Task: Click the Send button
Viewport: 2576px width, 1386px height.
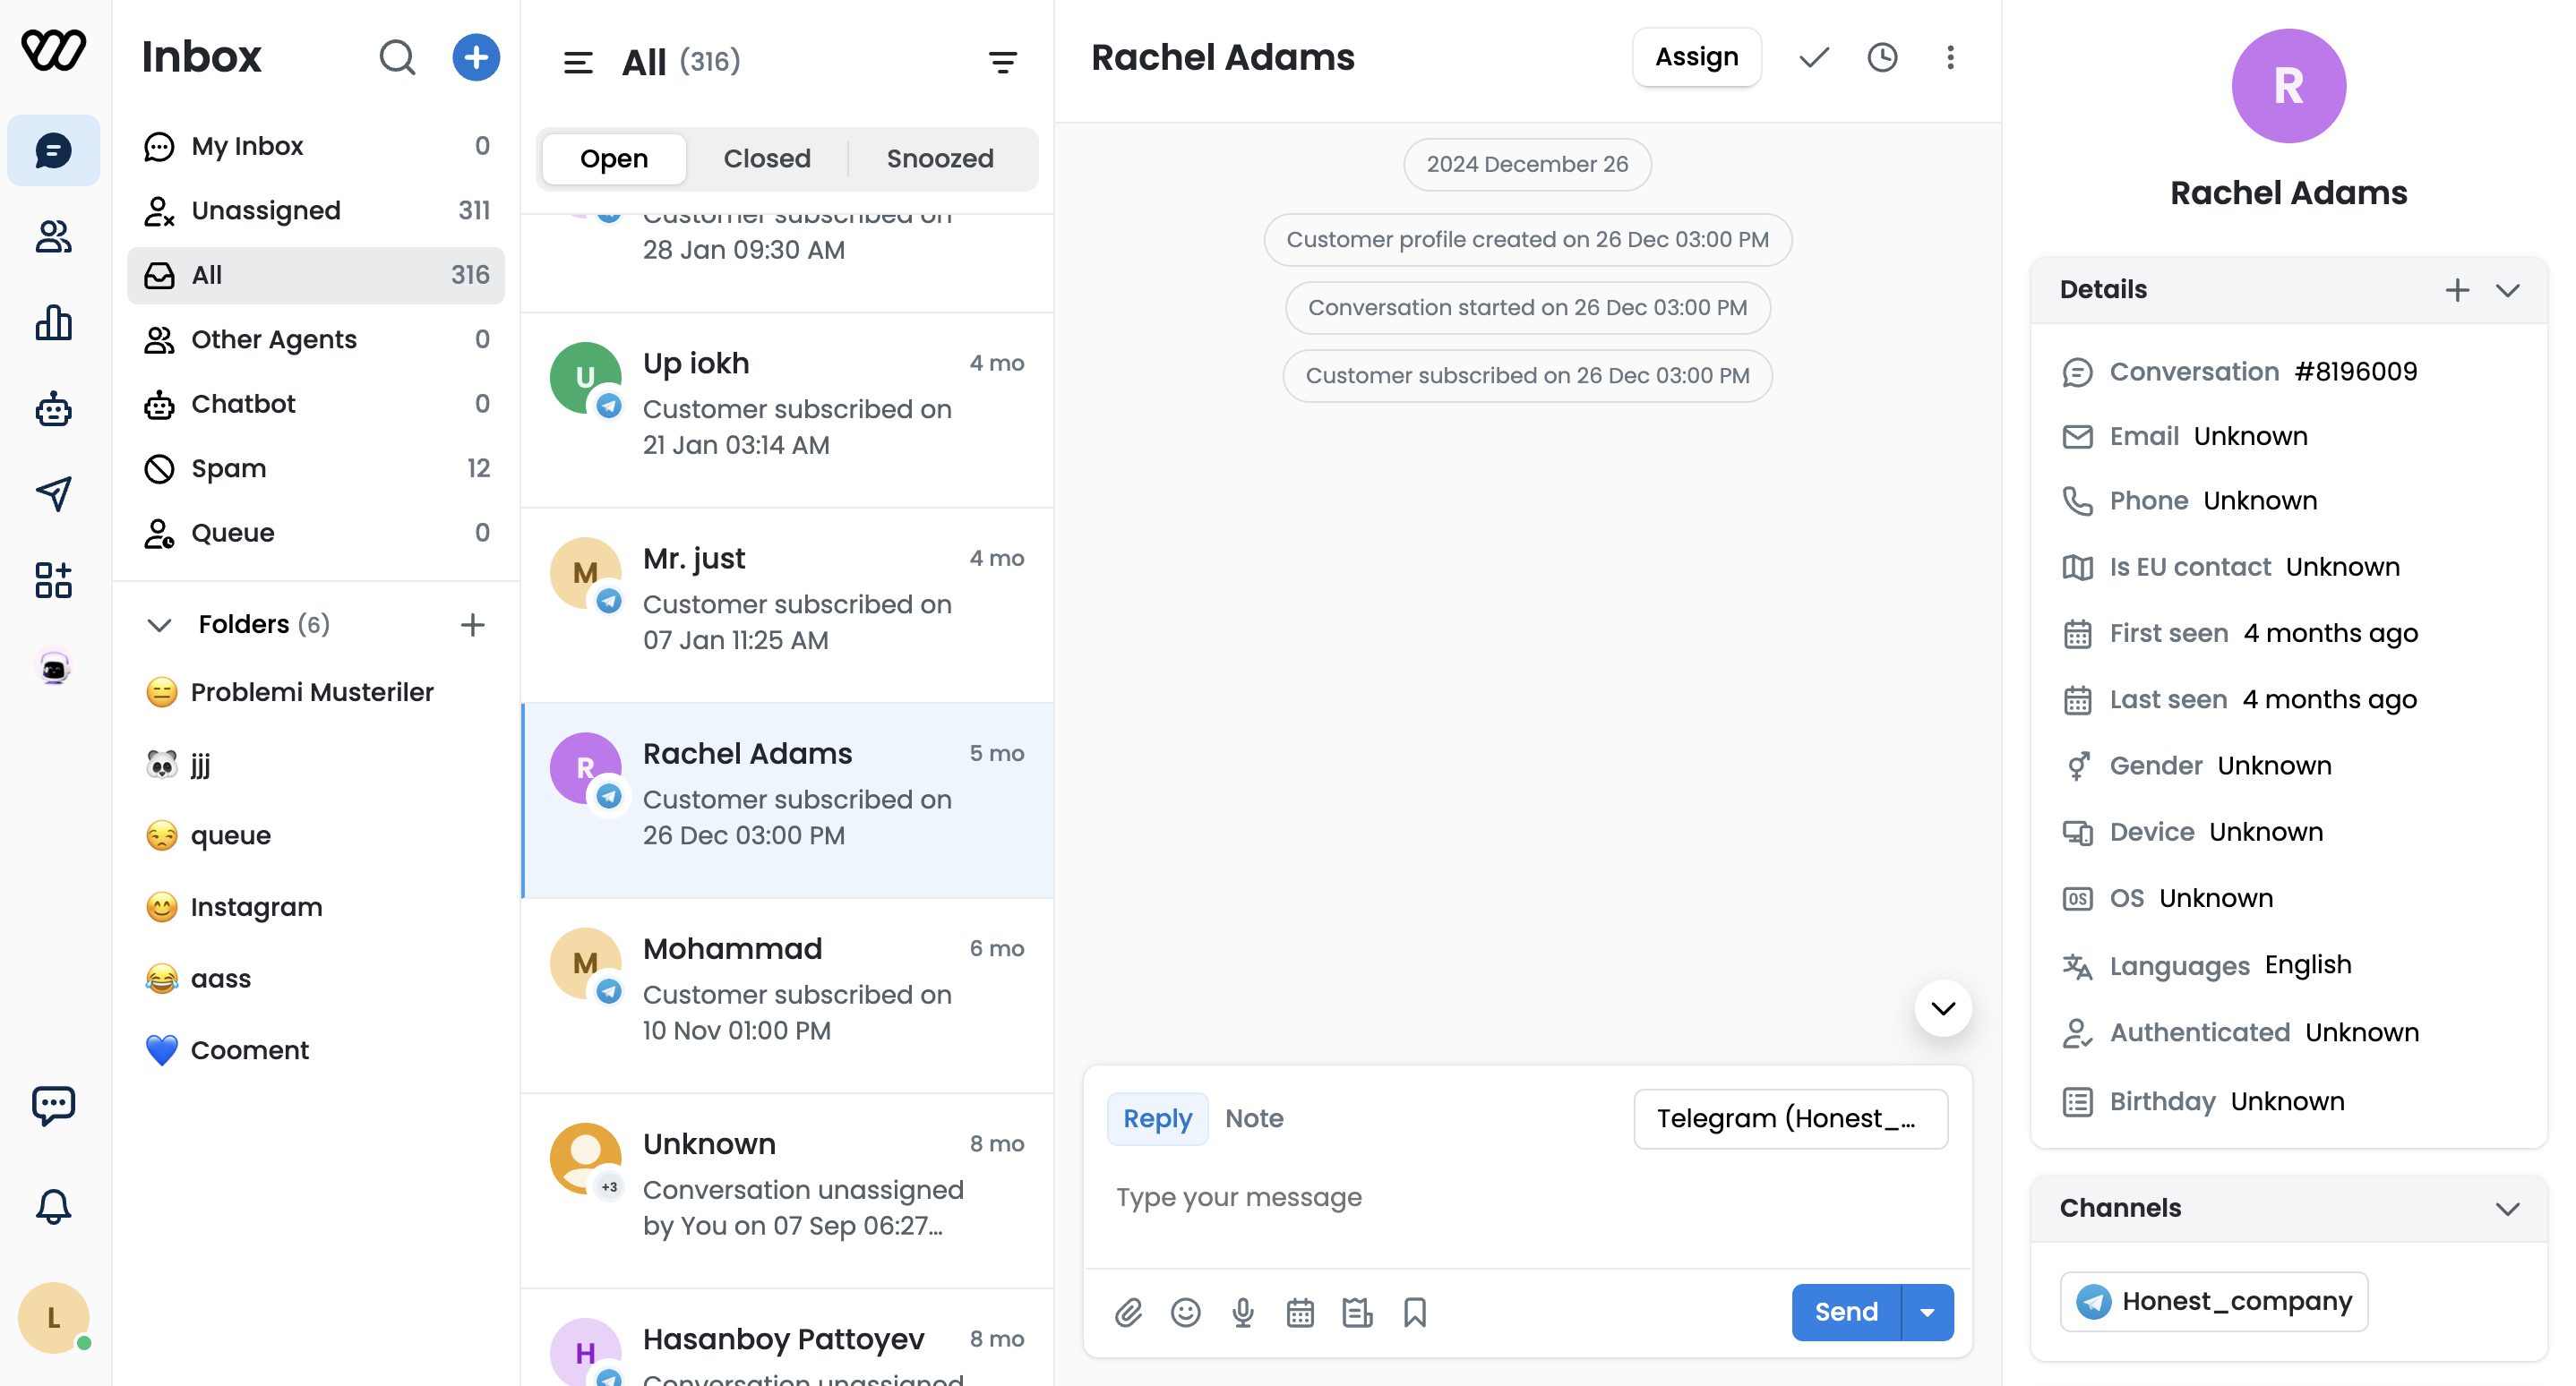Action: click(1846, 1312)
